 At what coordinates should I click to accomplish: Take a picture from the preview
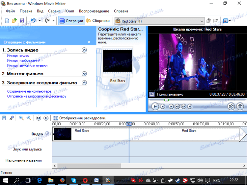coord(240,106)
